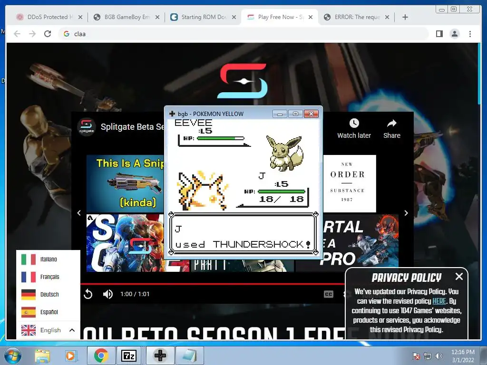Open the Chrome profile menu
This screenshot has height=365, width=487.
(454, 34)
